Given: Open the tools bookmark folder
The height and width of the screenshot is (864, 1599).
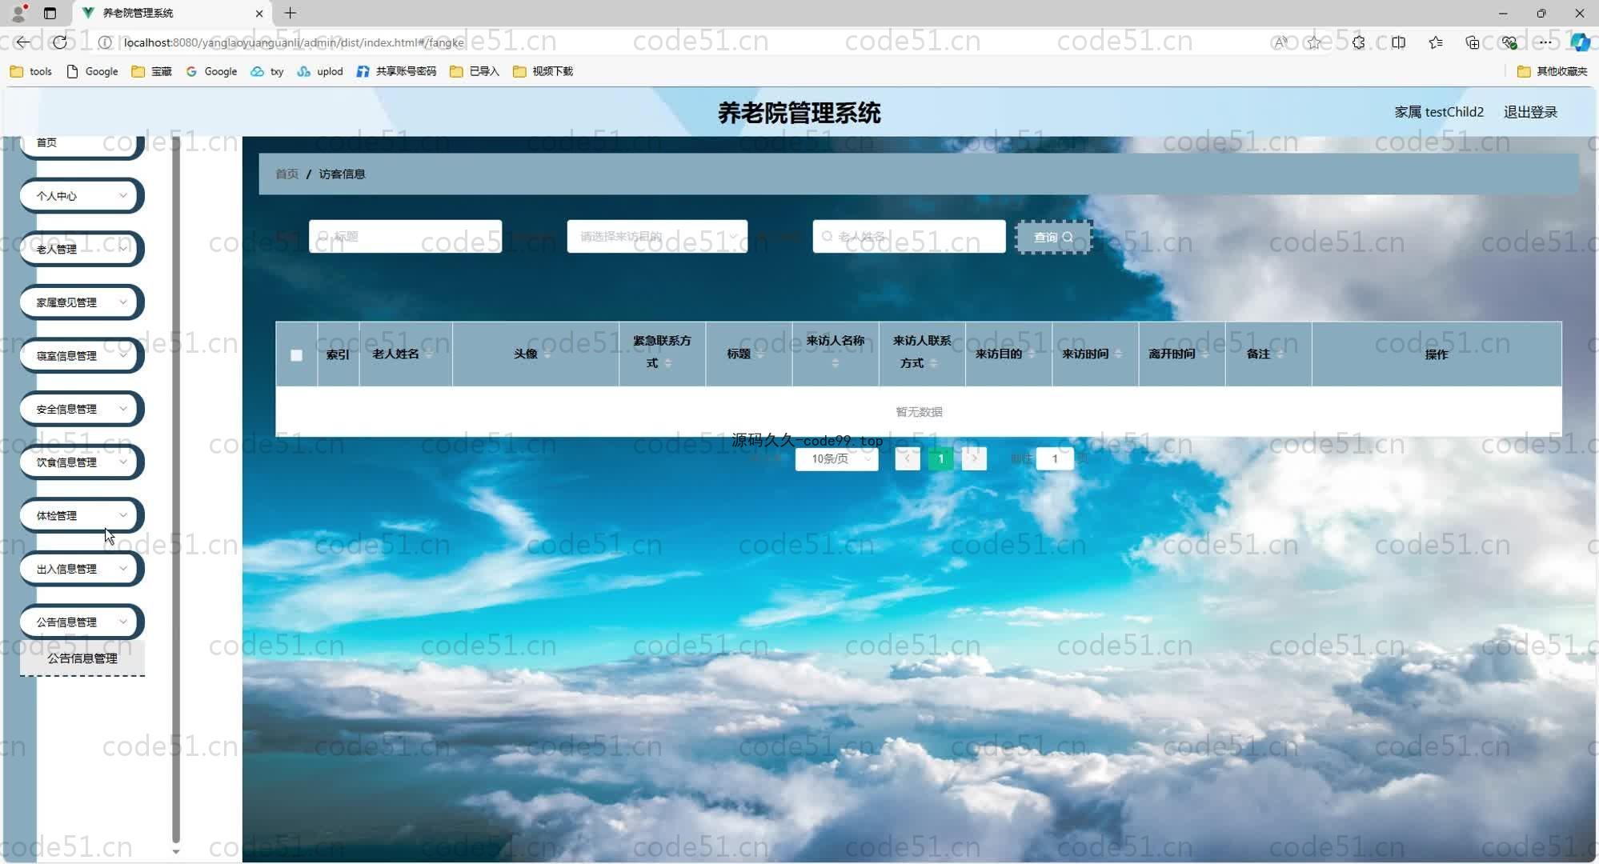Looking at the screenshot, I should pyautogui.click(x=31, y=71).
